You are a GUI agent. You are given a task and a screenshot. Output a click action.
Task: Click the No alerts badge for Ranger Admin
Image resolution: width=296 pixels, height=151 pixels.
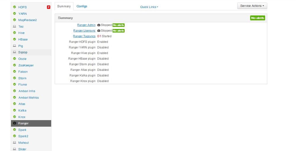pyautogui.click(x=119, y=25)
